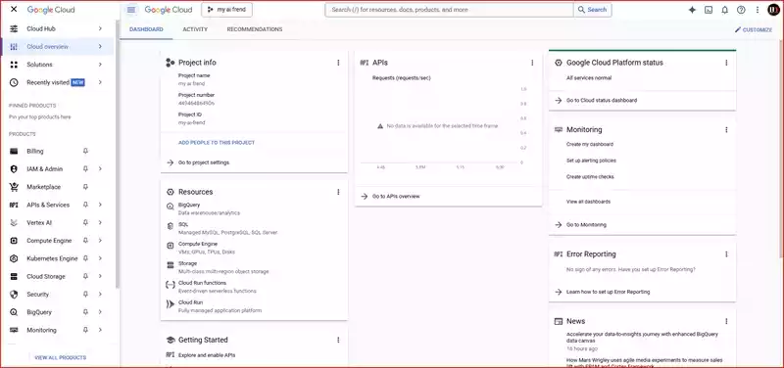Viewport: 784px width, 368px height.
Task: Click the Cloud Run functions resource icon
Action: point(170,285)
